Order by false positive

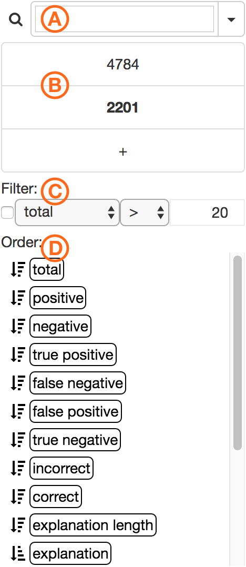(76, 411)
